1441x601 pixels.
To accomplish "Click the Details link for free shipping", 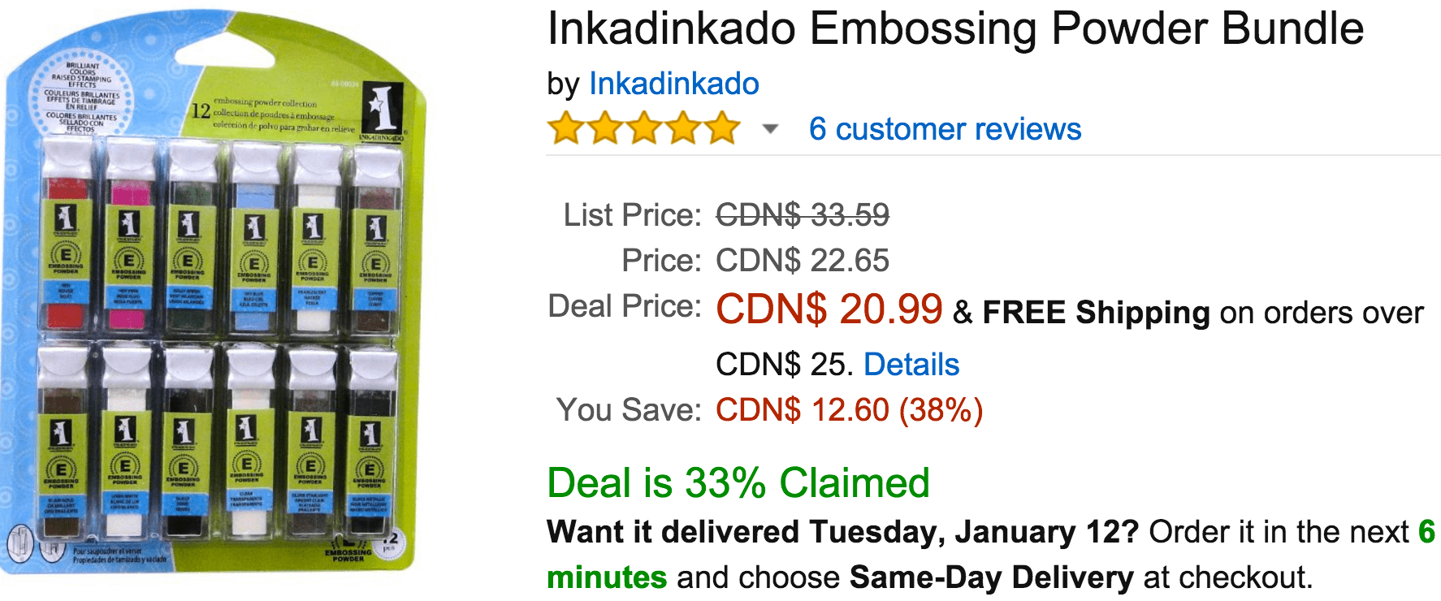I will click(911, 365).
